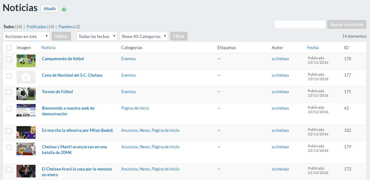The width and height of the screenshot is (370, 180).
Task: Show the Papelera trash items
Action: [x=66, y=27]
